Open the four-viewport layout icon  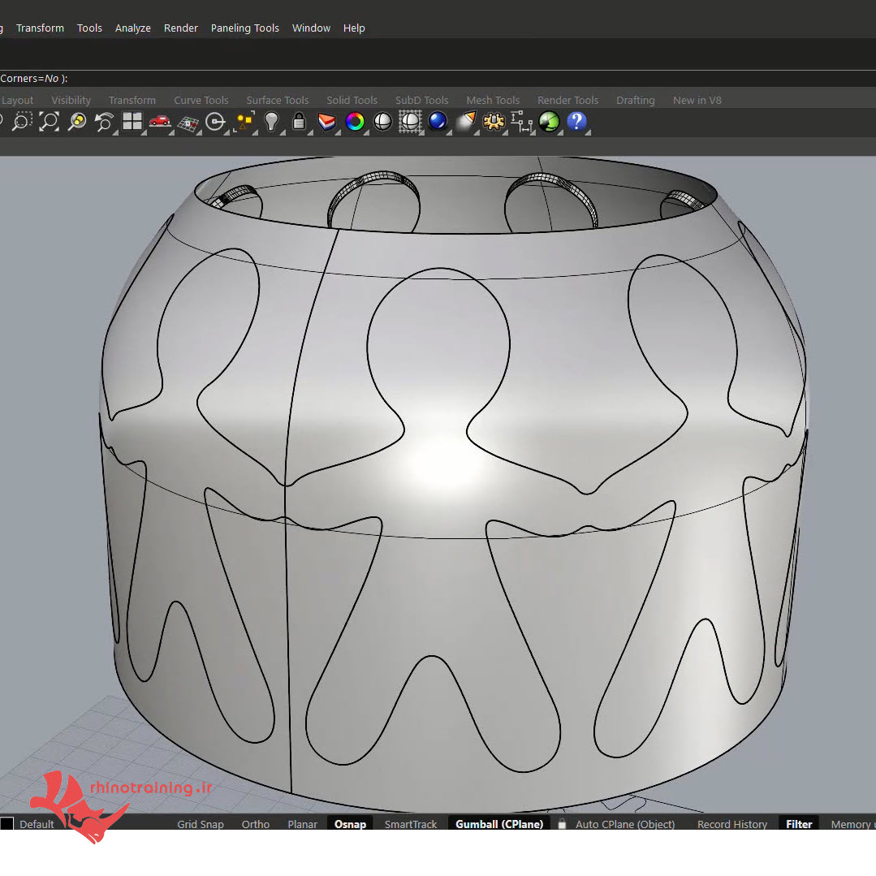pos(132,122)
